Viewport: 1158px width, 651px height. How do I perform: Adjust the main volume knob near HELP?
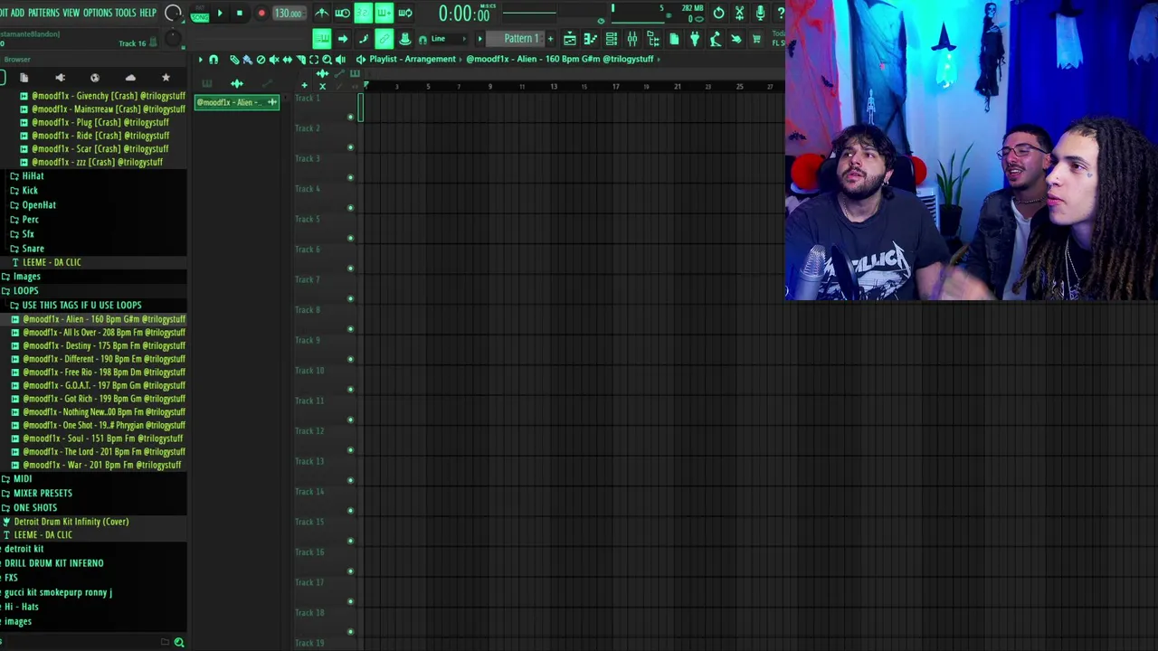click(173, 14)
